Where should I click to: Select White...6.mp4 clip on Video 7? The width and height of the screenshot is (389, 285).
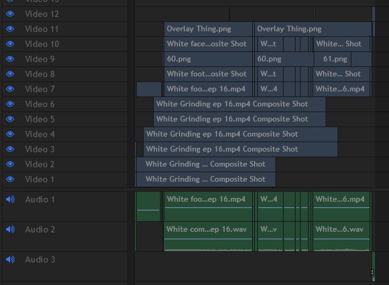341,89
